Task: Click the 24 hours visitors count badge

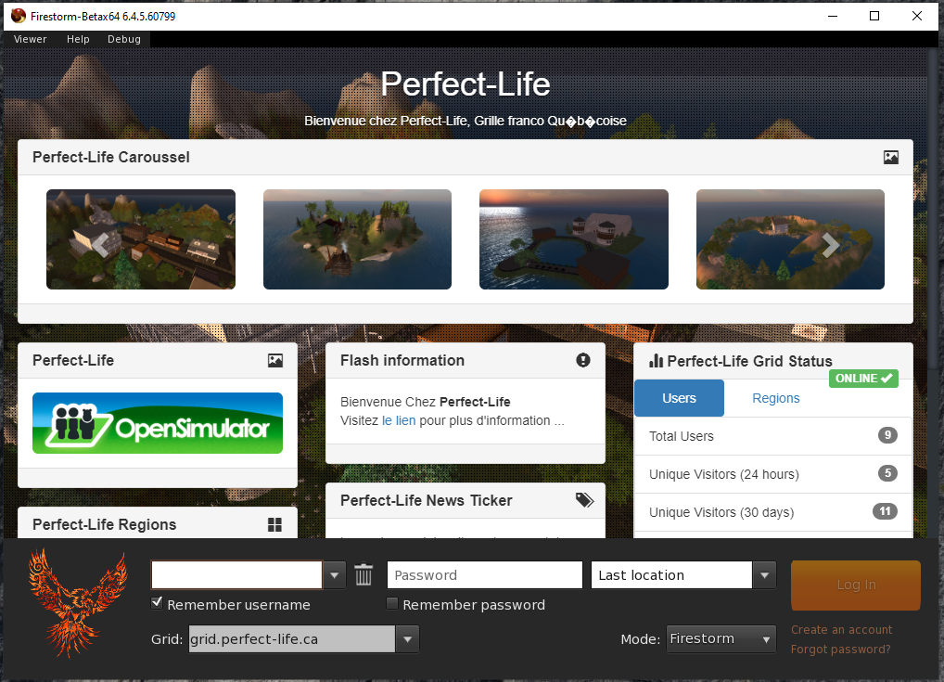Action: [x=887, y=473]
